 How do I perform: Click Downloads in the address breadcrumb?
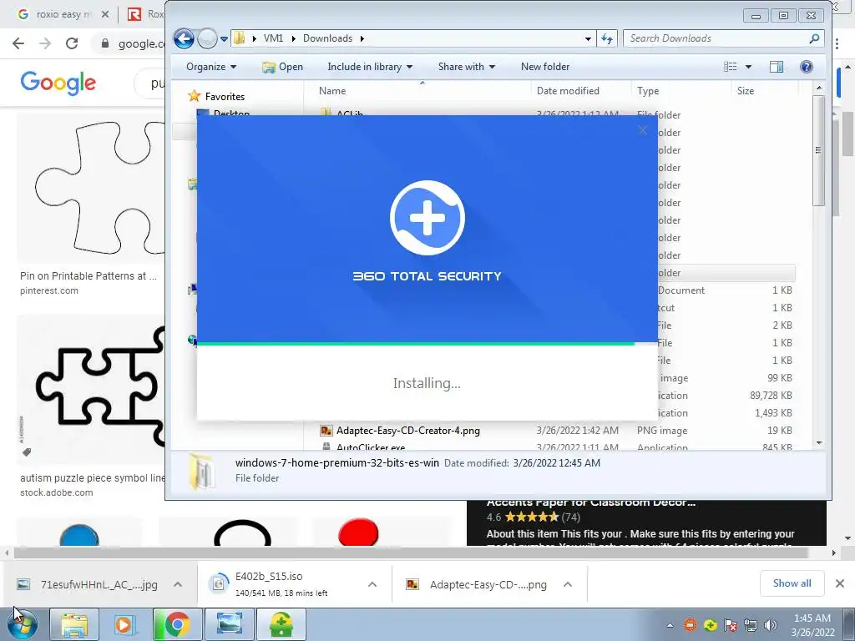[x=327, y=38]
